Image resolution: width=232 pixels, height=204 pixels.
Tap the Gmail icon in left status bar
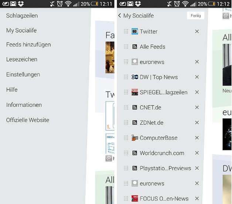pyautogui.click(x=13, y=4)
